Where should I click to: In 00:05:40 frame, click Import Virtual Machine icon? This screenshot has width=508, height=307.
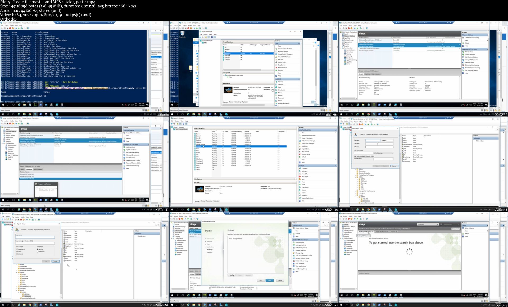pos(300,136)
